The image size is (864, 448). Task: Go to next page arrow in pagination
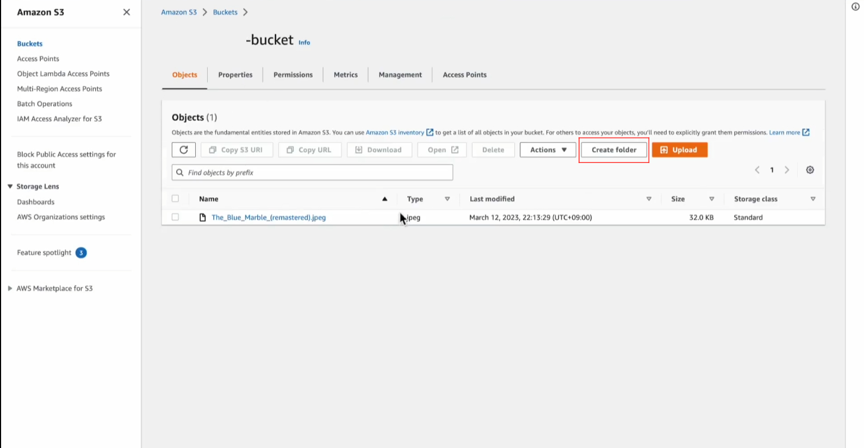pyautogui.click(x=787, y=170)
